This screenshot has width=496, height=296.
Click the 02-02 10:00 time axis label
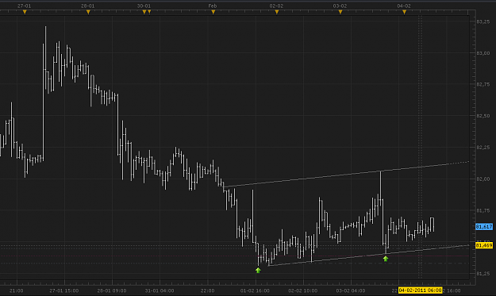[302, 290]
